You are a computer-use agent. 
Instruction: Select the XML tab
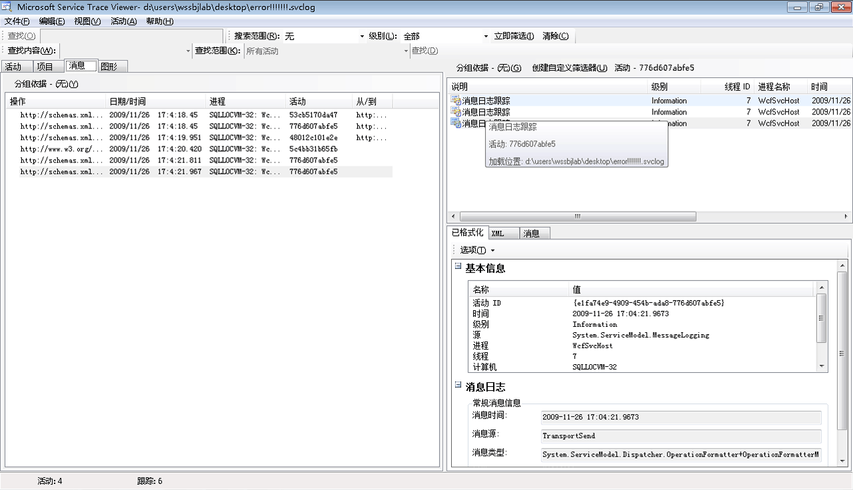[x=504, y=234]
